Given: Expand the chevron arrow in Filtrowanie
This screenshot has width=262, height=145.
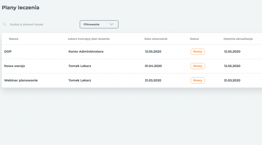Looking at the screenshot, I should click(x=111, y=24).
